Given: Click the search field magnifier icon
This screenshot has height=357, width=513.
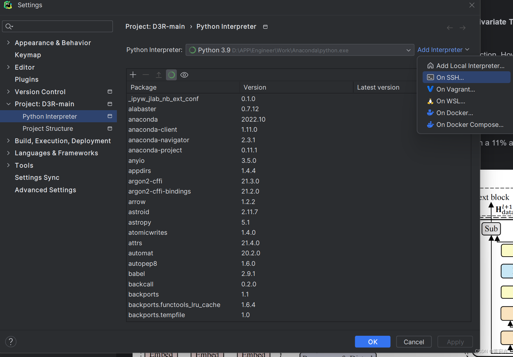Looking at the screenshot, I should coord(9,26).
